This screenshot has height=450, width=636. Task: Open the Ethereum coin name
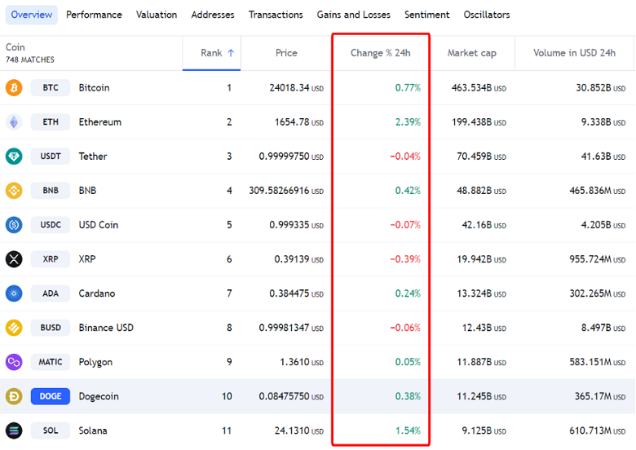coord(99,122)
